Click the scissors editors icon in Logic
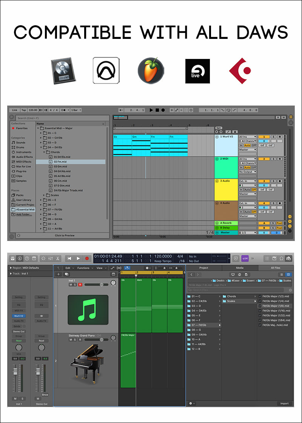Image resolution: width=302 pixels, height=423 pixels. tap(58, 258)
